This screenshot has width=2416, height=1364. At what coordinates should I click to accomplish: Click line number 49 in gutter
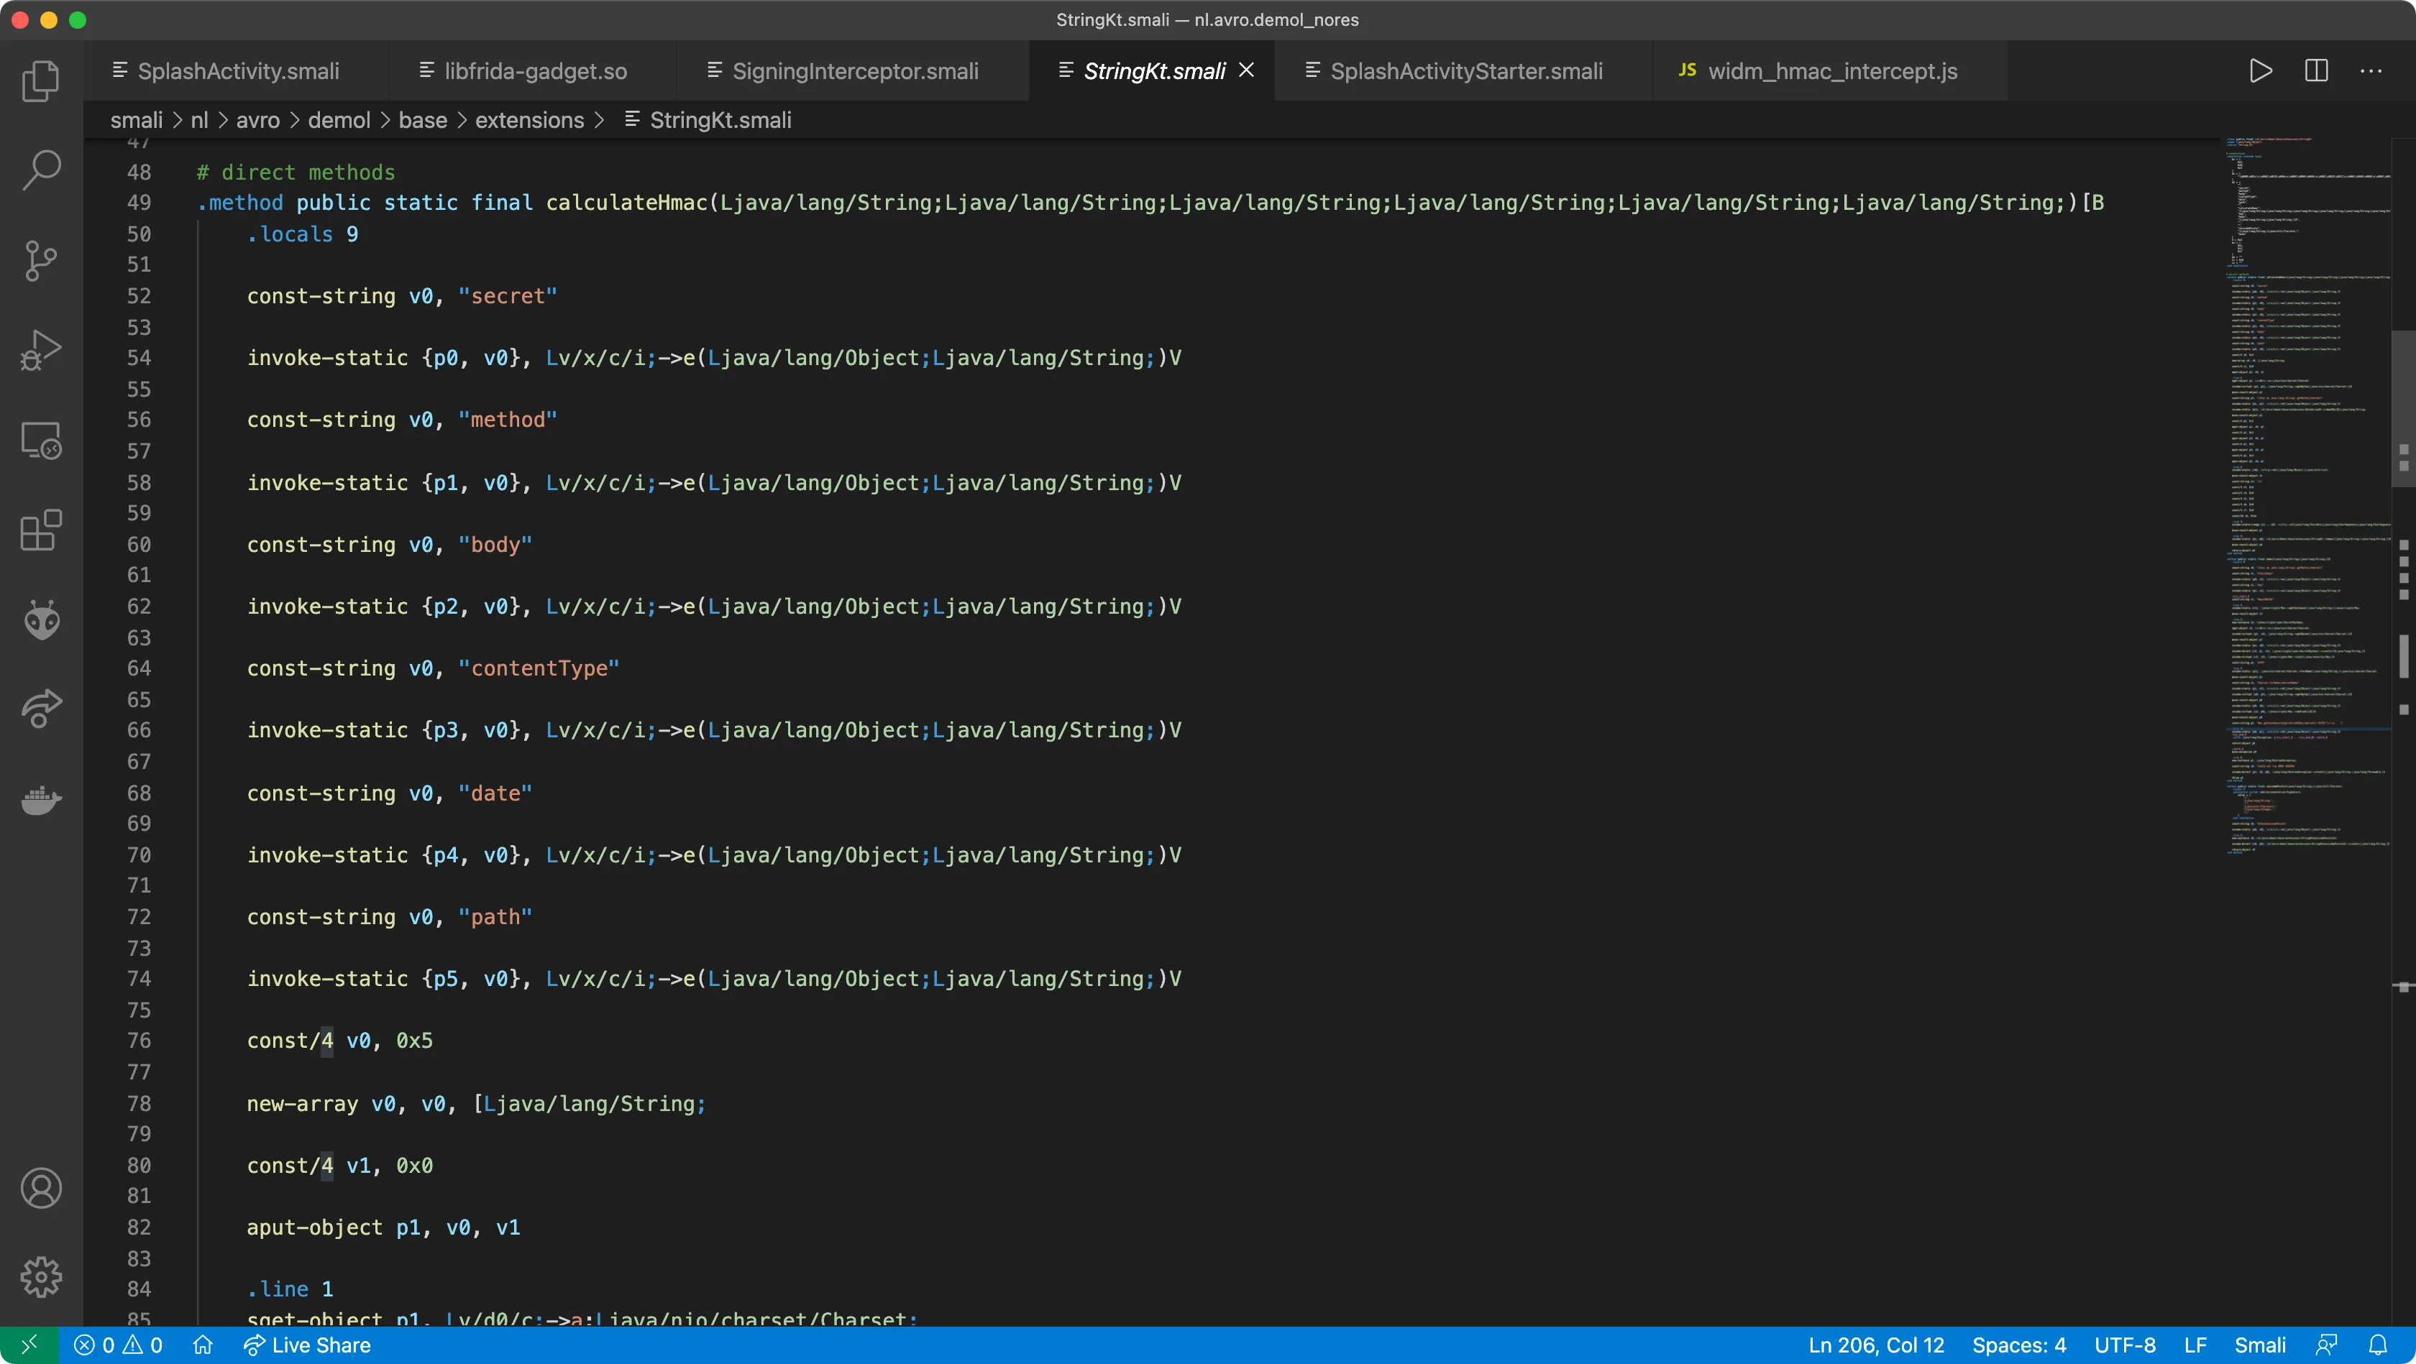(x=139, y=203)
